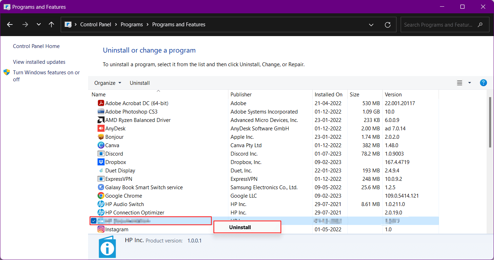
Task: Open the view options dropdown arrow
Action: coord(469,83)
